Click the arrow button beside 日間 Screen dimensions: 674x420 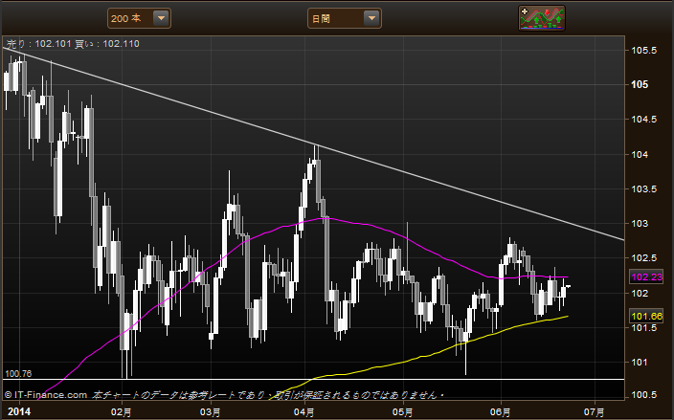pyautogui.click(x=371, y=18)
